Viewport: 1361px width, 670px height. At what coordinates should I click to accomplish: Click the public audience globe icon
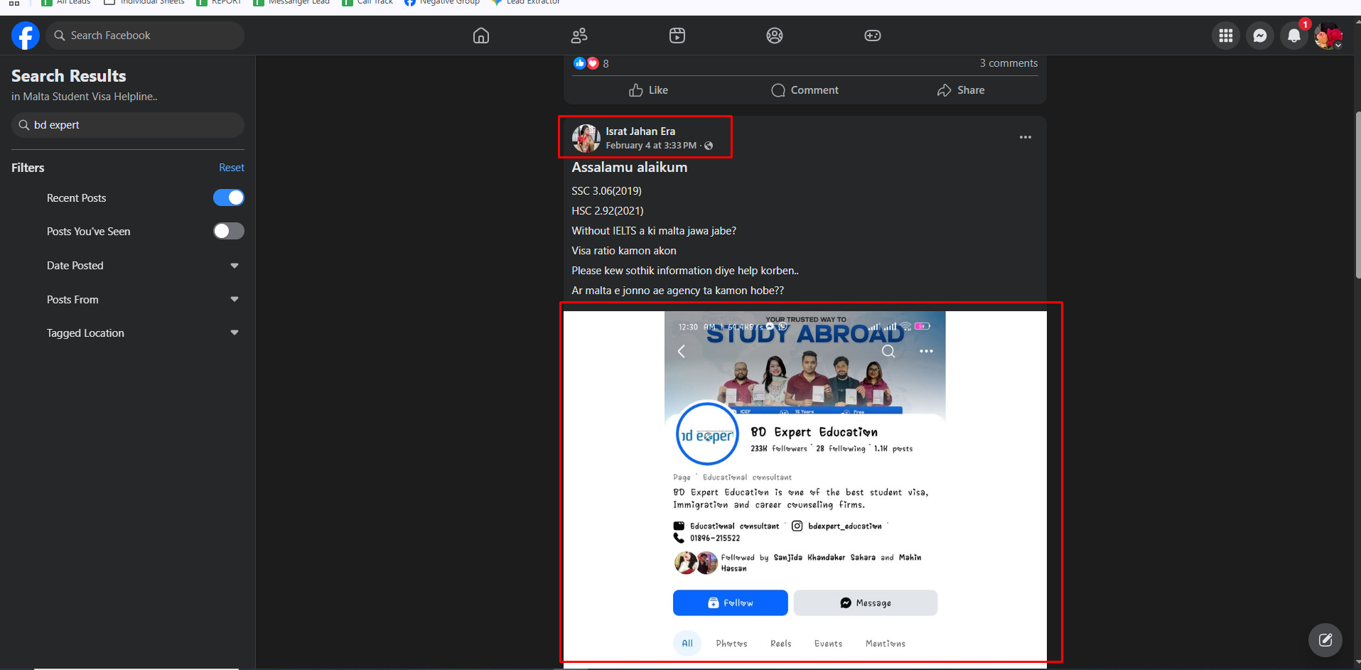(x=709, y=146)
